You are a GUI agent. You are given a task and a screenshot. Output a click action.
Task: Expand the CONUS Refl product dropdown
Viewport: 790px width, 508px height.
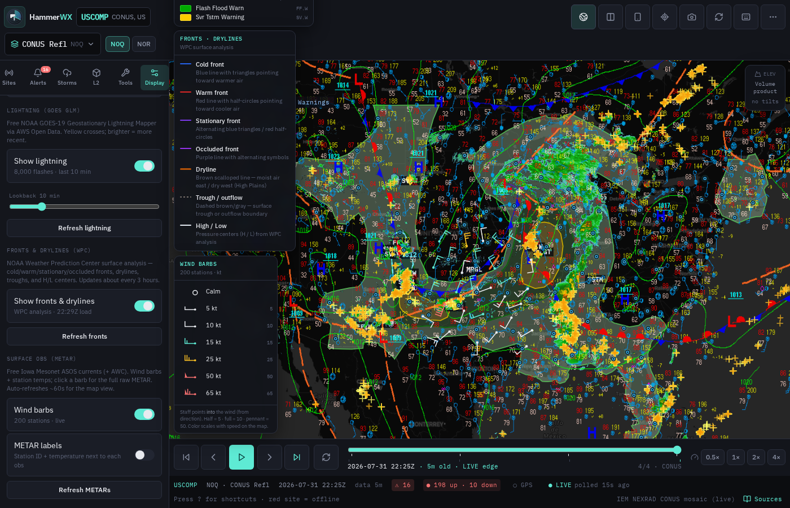52,44
